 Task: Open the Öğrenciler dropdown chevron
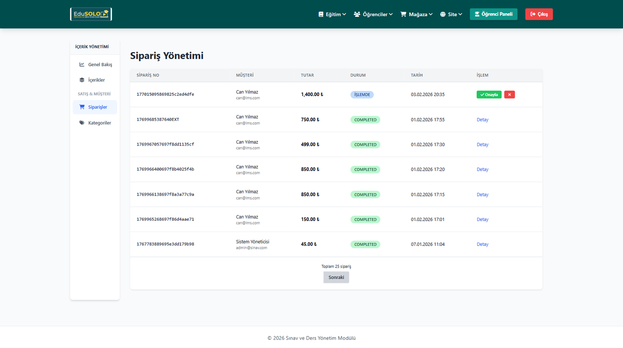point(391,14)
